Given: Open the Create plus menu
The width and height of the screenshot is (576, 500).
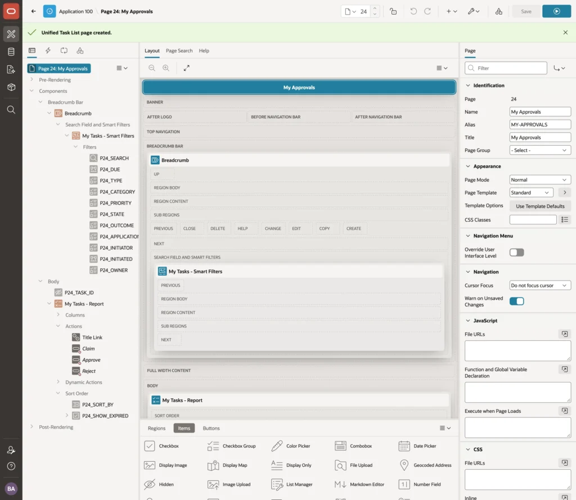Looking at the screenshot, I should pyautogui.click(x=452, y=11).
